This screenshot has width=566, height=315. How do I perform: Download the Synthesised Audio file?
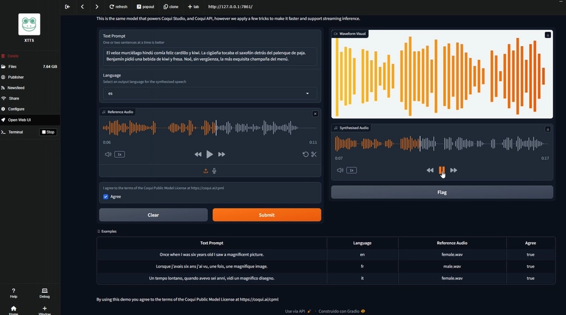tap(547, 129)
